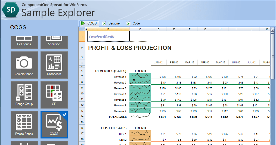The height and width of the screenshot is (145, 276).
Task: Select row 14 header
Action: point(82,116)
